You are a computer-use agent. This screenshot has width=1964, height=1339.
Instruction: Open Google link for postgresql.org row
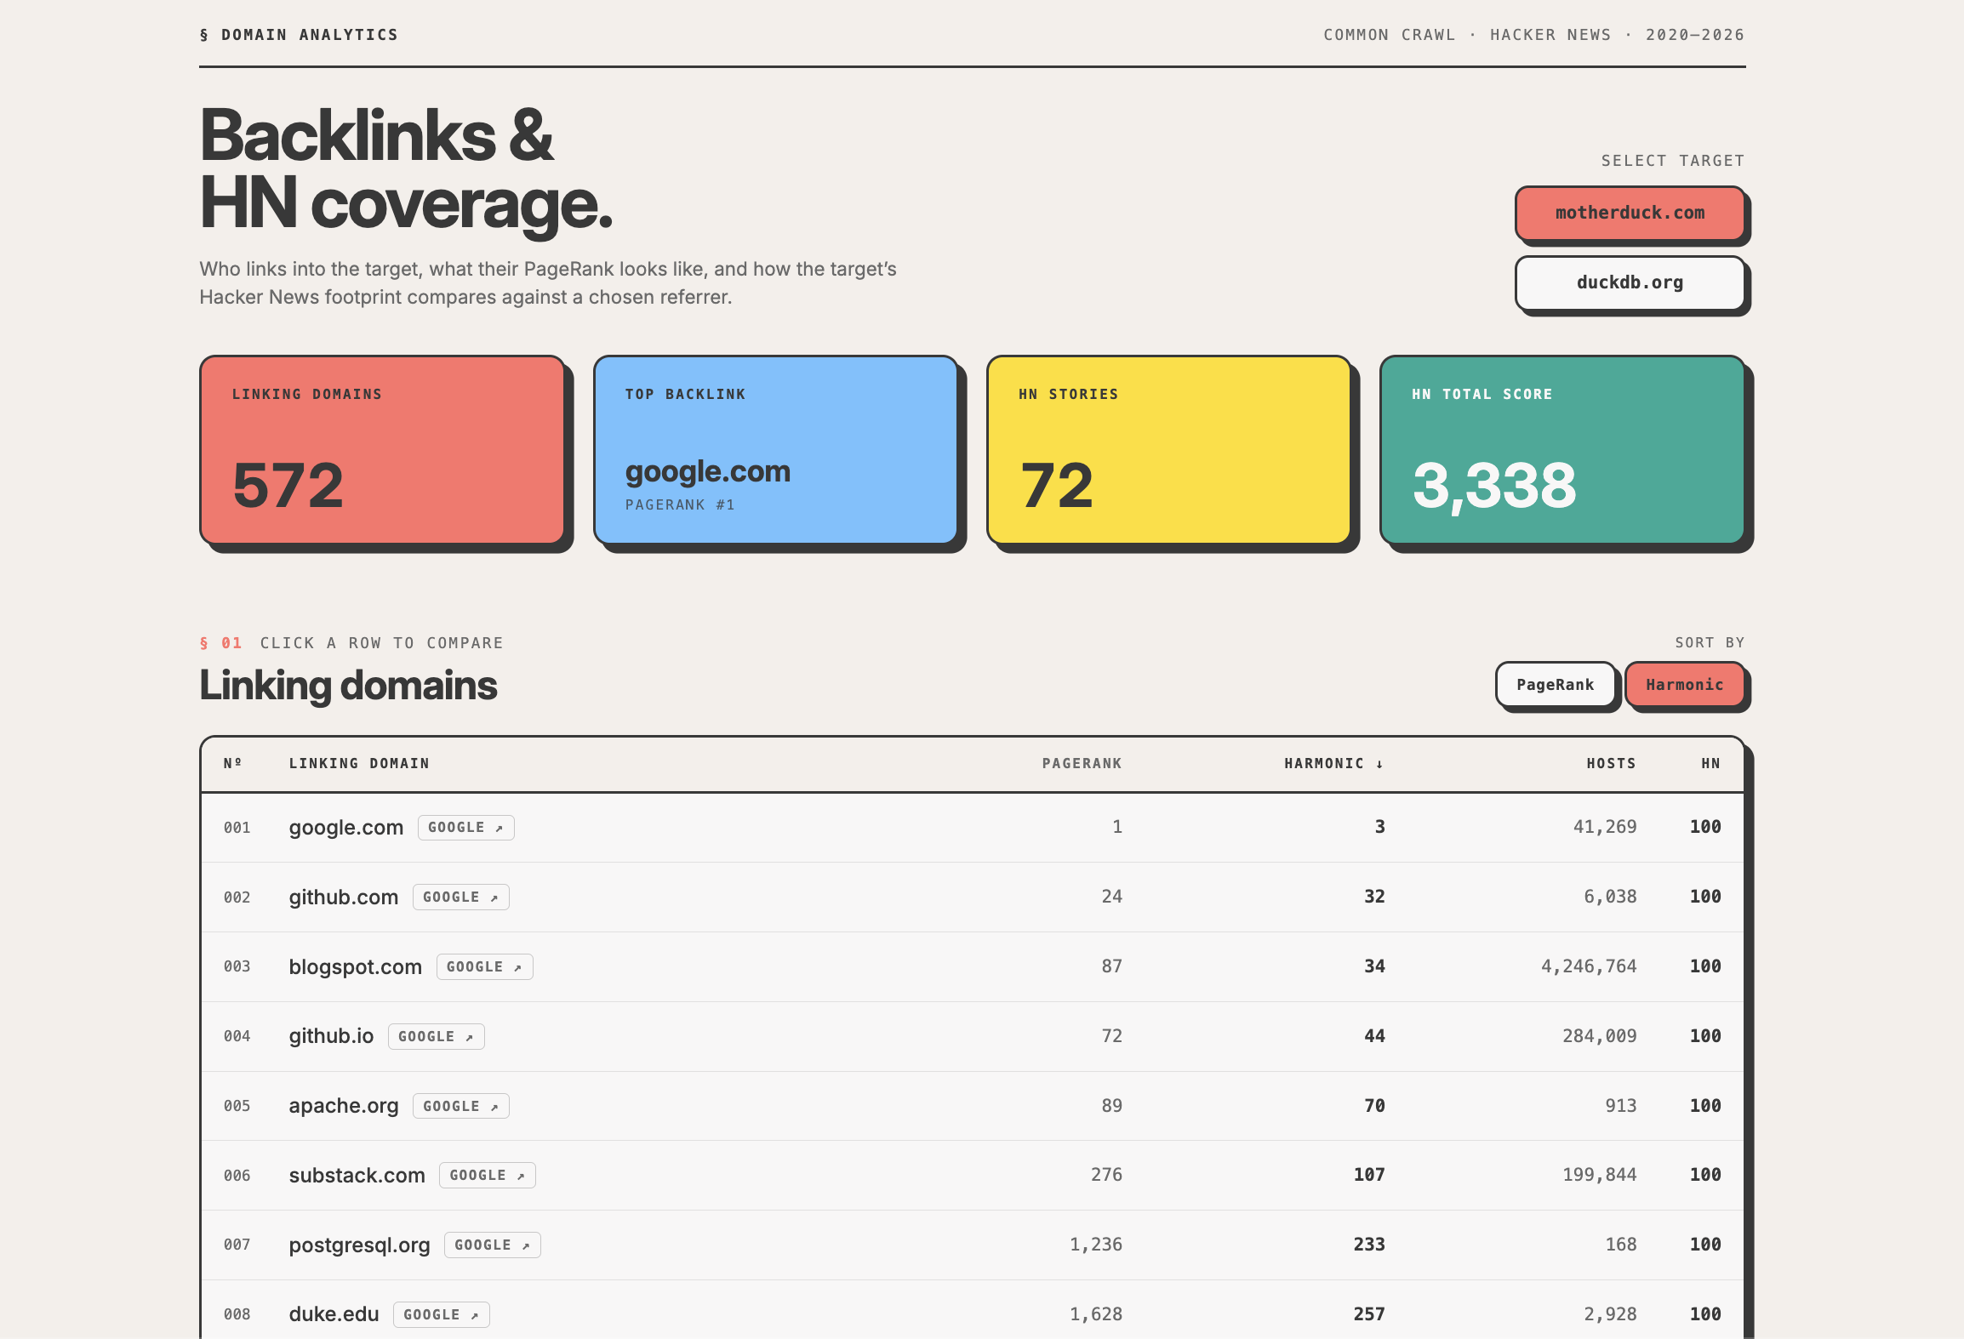click(492, 1245)
